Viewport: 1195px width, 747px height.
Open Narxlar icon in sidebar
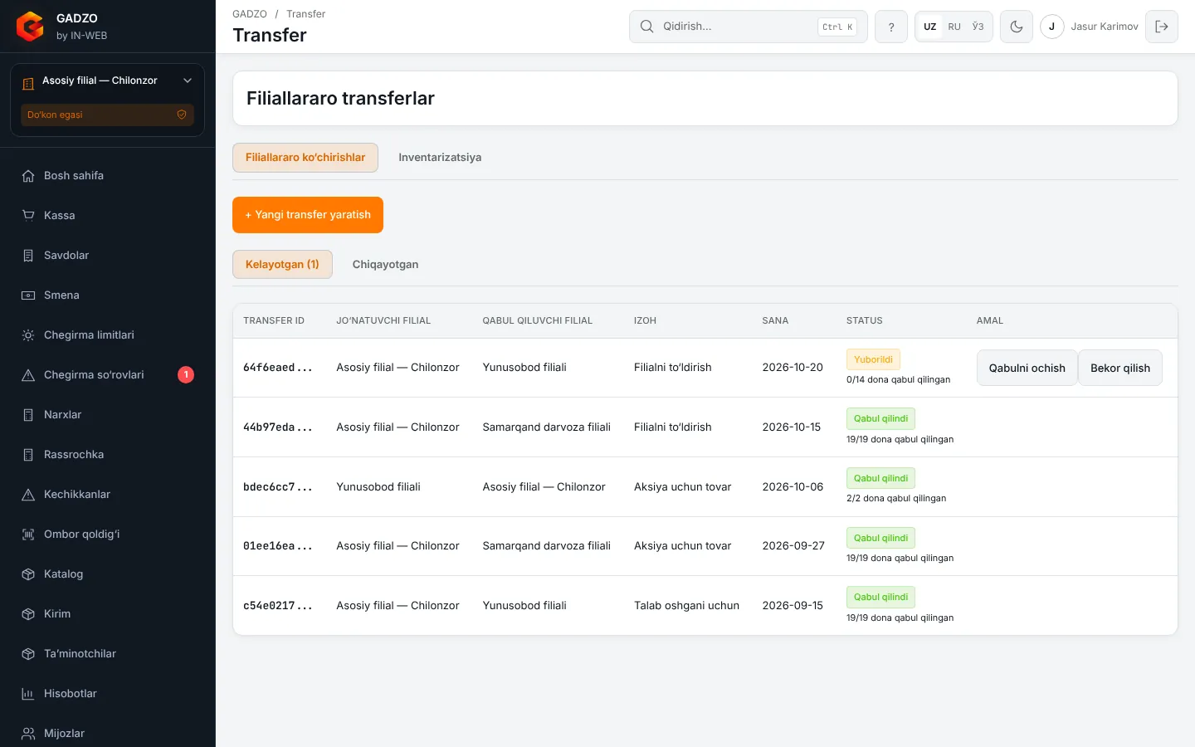tap(28, 415)
